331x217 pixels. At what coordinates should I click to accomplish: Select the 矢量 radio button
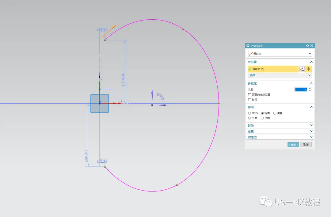coord(275,113)
